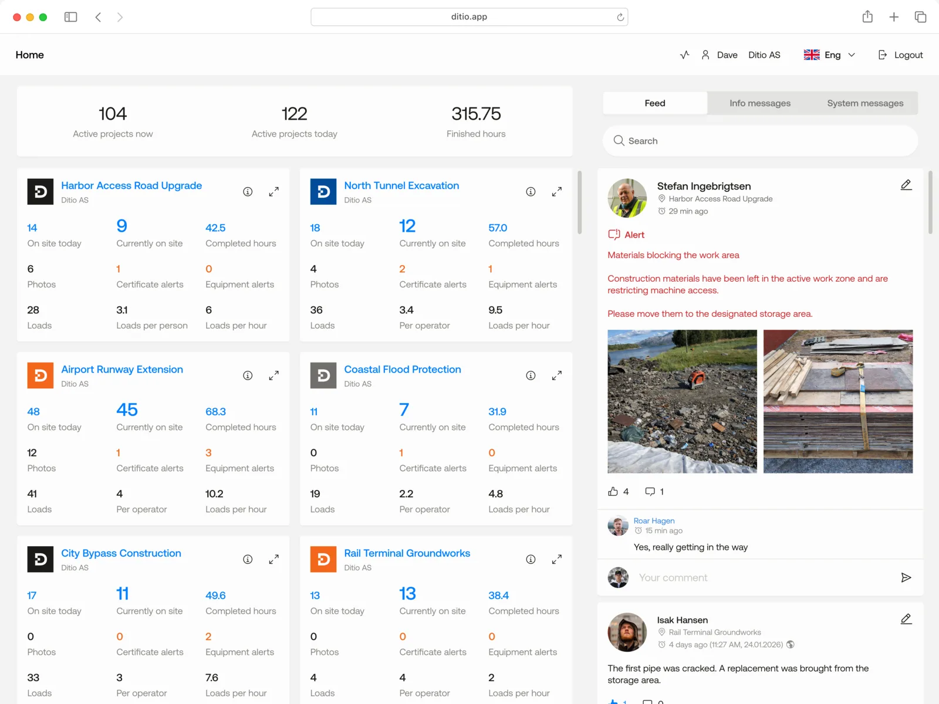The height and width of the screenshot is (704, 939).
Task: Switch to the System messages tab
Action: 864,103
